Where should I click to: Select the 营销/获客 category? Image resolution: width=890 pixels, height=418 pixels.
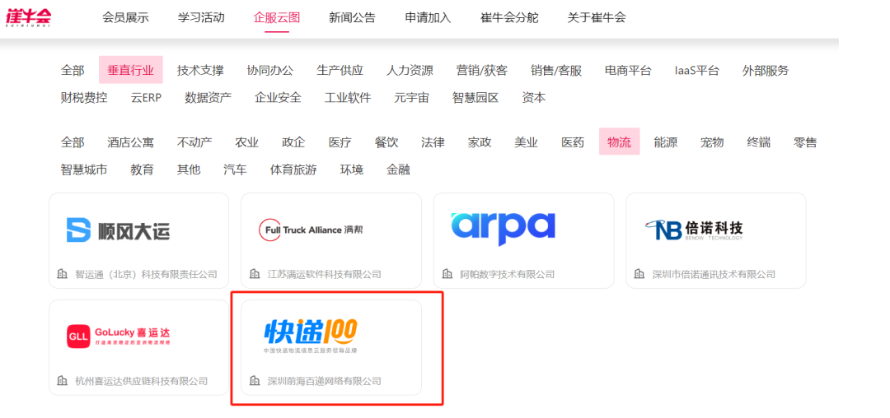tap(482, 70)
